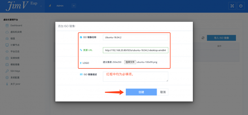Click the 虚拟化管理平台 sidebar heading

coord(11,20)
